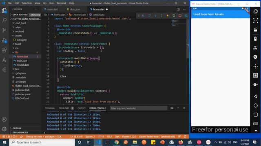Switch to the main.dart editor tab
The height and width of the screenshot is (146, 261).
(x=53, y=9)
